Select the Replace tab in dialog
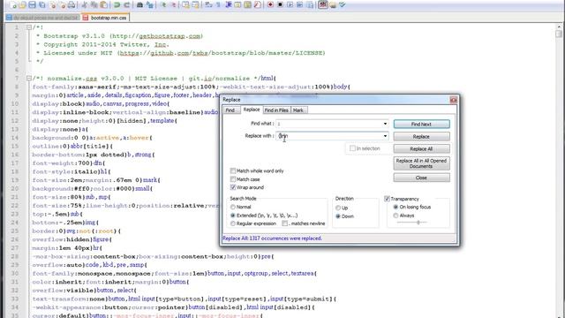565x318 pixels. point(252,110)
